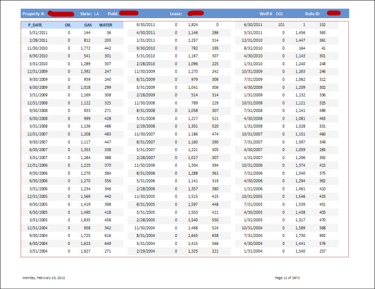This screenshot has height=289, width=375.
Task: Select the 2/28/2011 date cell
Action: 38,41
